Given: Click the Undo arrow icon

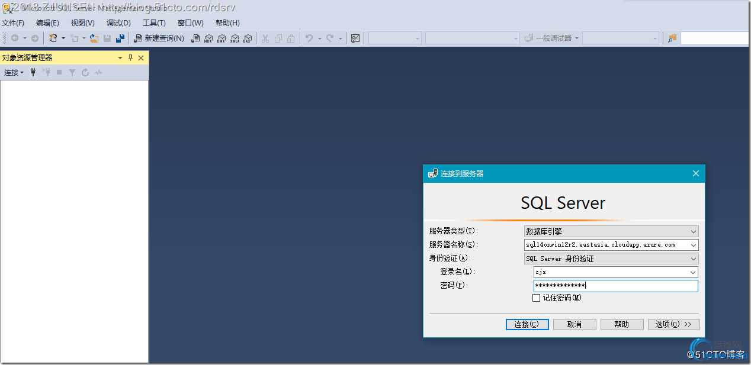Looking at the screenshot, I should pyautogui.click(x=309, y=38).
